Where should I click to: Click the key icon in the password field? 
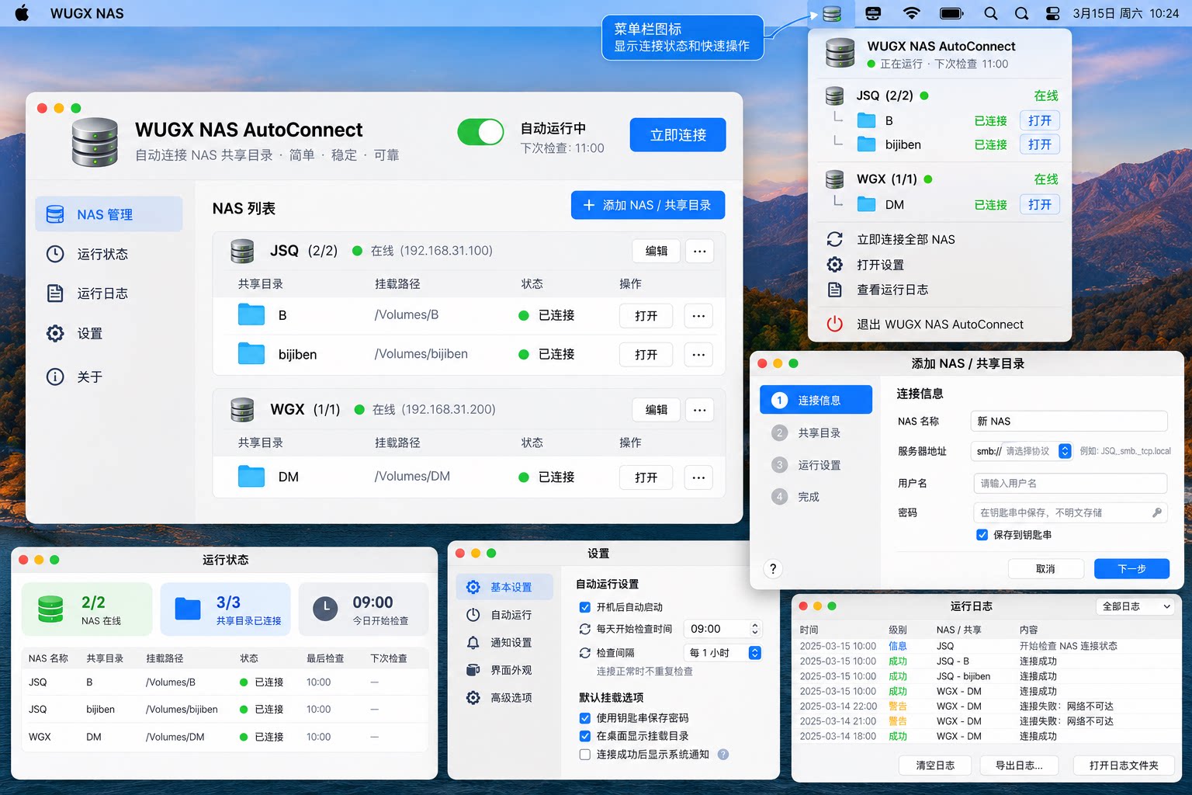[x=1157, y=512]
